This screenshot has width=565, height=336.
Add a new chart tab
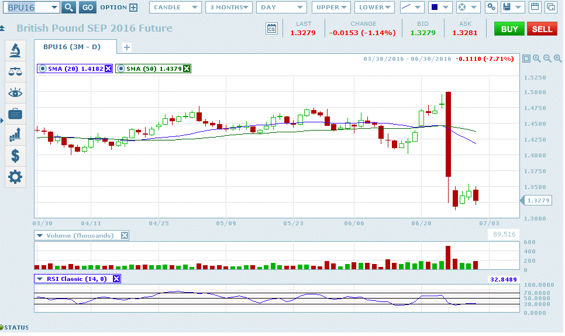point(127,47)
